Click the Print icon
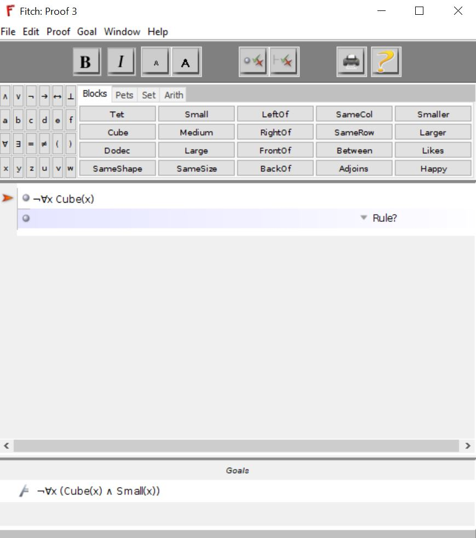The image size is (476, 538). [352, 62]
